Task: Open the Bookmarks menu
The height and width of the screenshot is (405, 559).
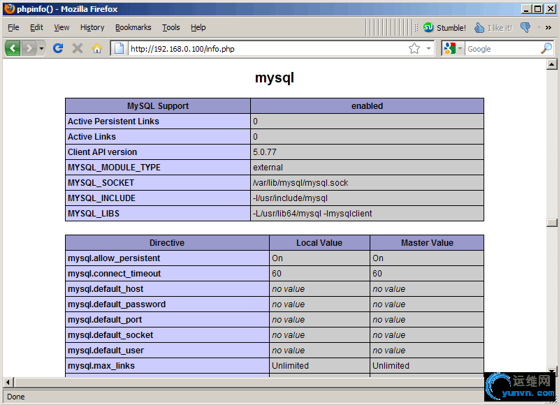Action: coord(133,27)
